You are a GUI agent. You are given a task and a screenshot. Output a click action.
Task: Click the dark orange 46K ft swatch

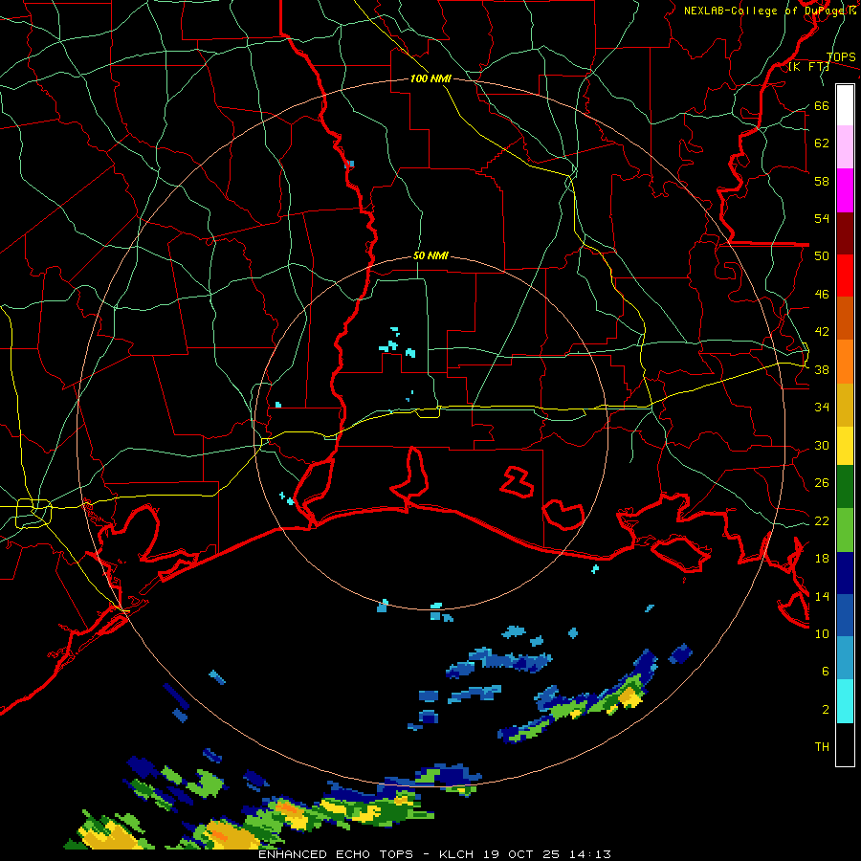(845, 318)
